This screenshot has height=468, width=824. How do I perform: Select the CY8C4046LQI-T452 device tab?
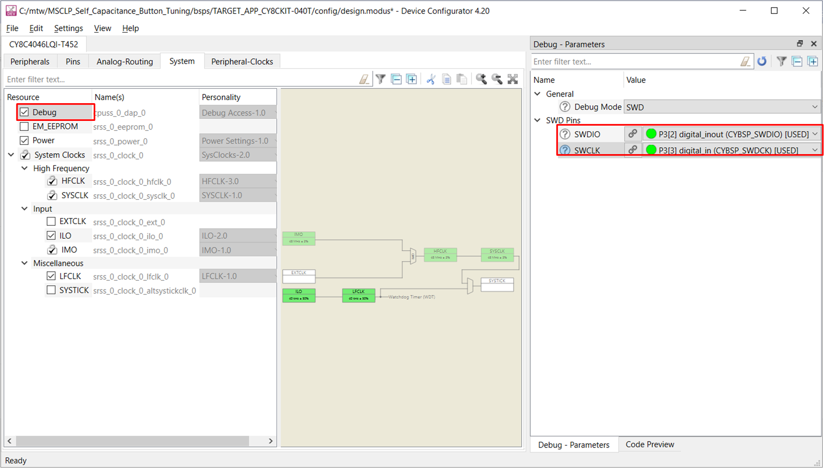point(44,44)
